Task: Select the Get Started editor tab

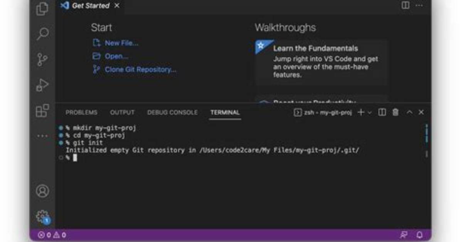Action: [90, 5]
